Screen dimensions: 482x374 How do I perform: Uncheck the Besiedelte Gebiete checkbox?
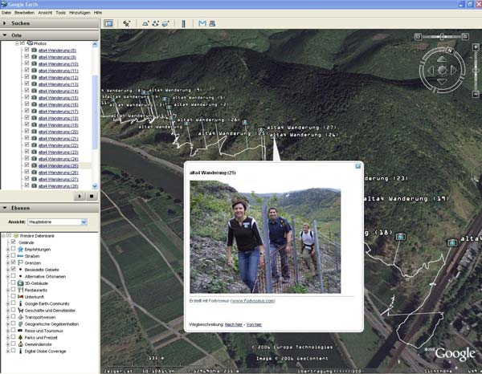[x=13, y=269]
